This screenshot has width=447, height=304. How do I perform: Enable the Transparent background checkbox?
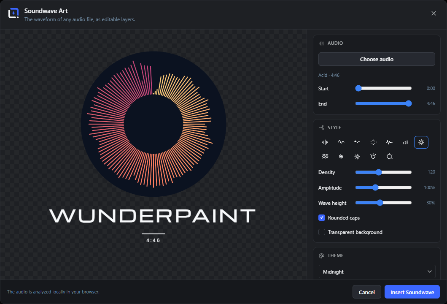click(322, 232)
